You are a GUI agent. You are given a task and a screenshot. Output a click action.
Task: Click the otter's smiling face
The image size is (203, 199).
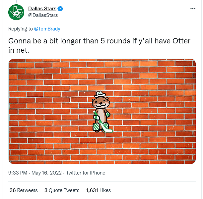pos(101,103)
